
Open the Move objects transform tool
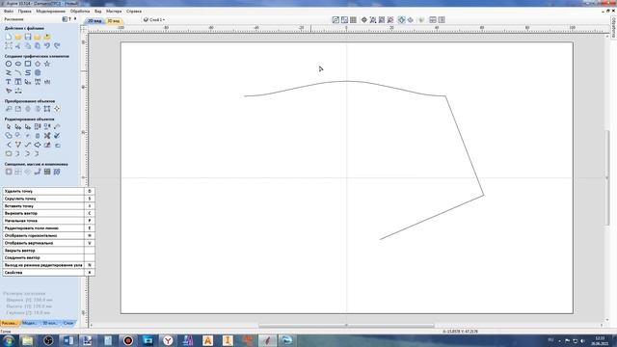tap(9, 109)
